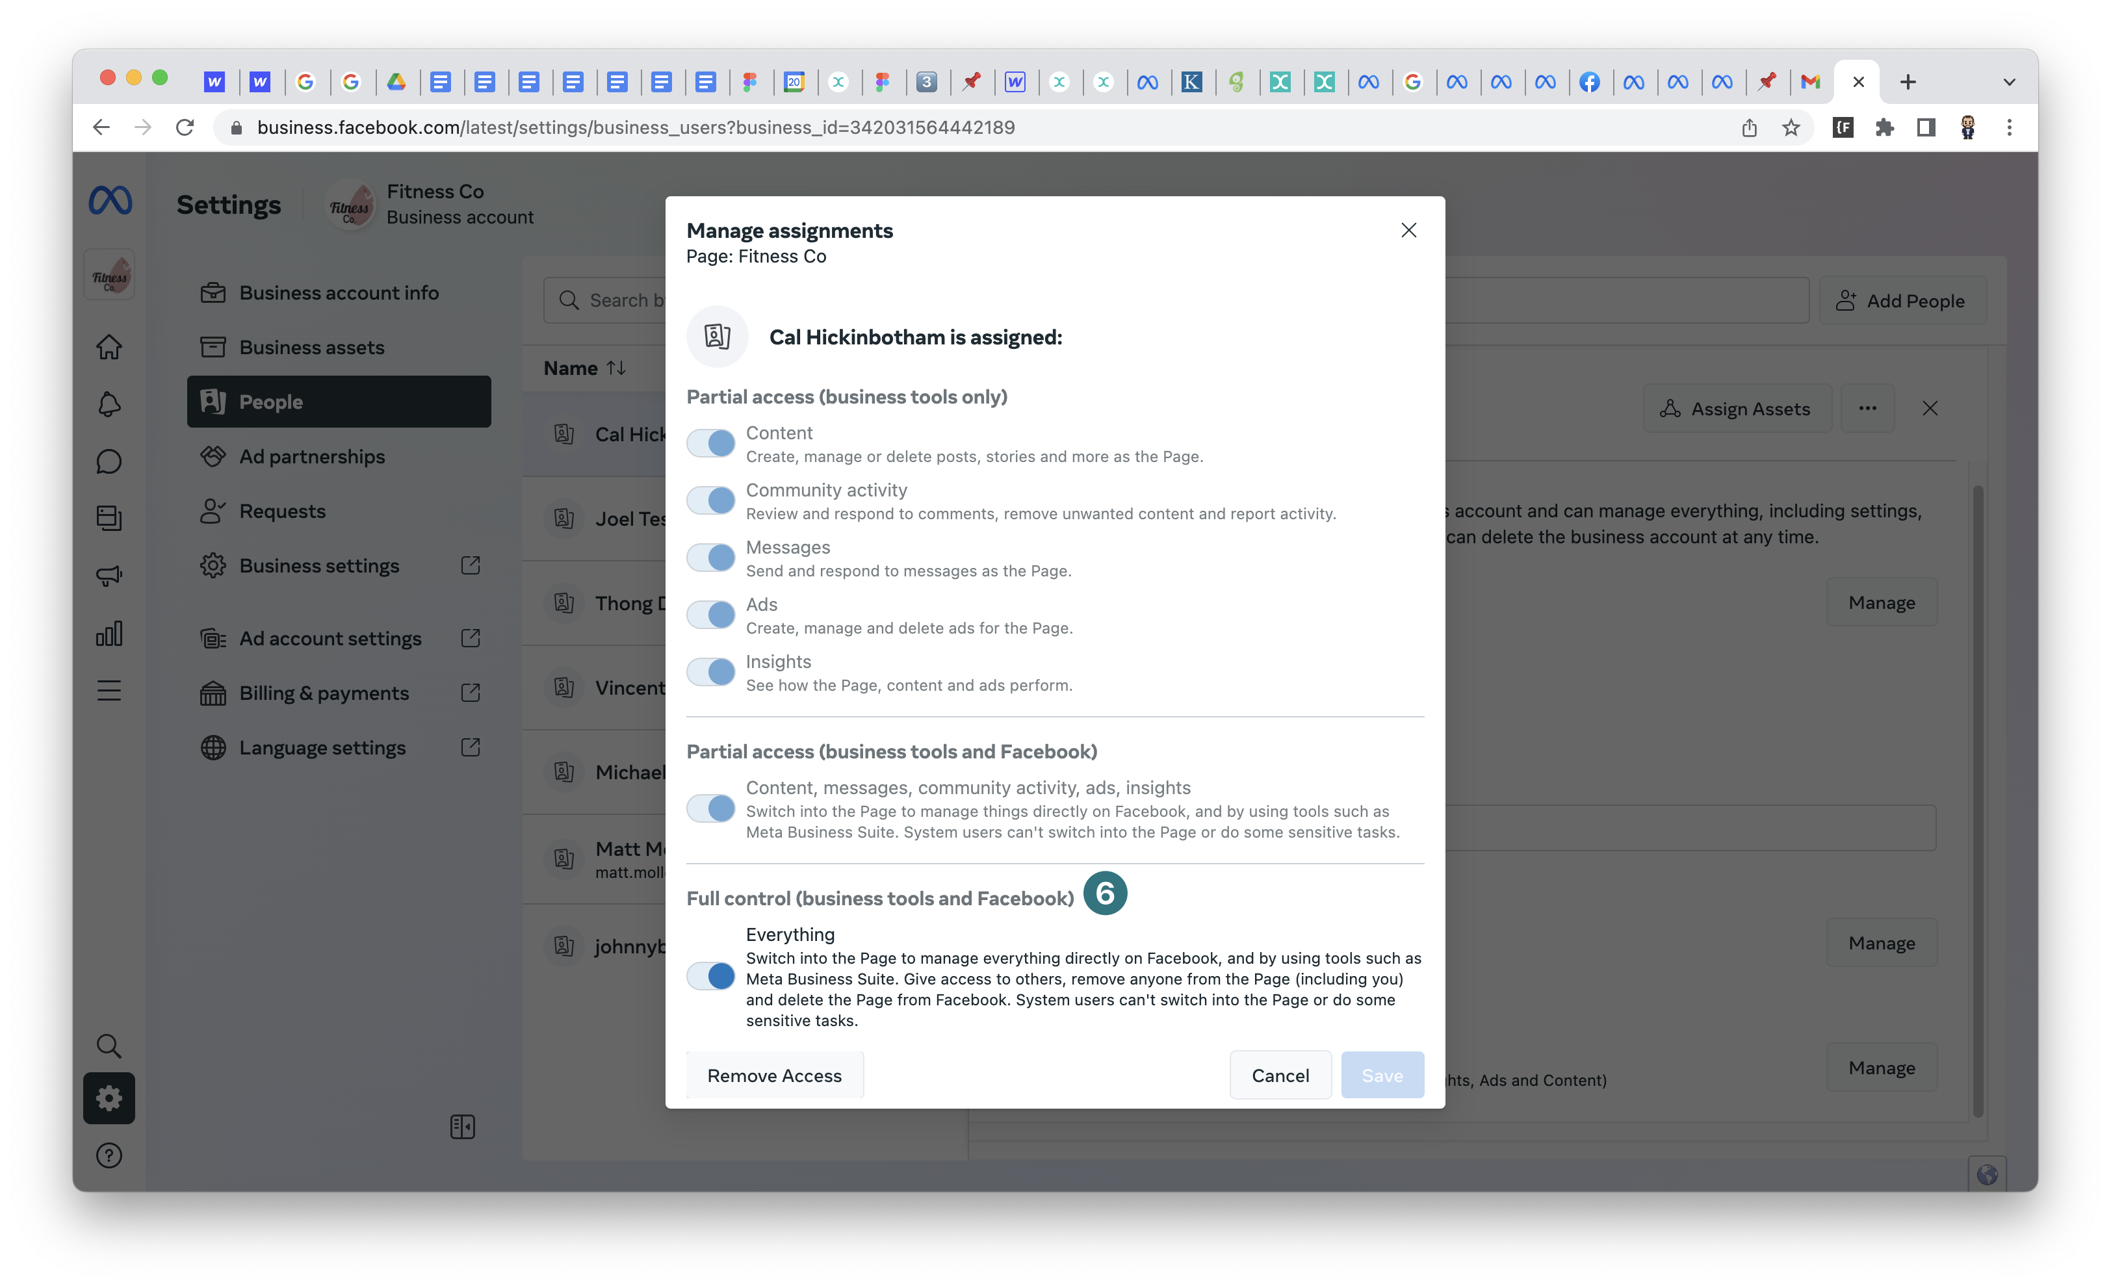Toggle the Ads access switch
Viewport: 2111px width, 1288px height.
click(x=710, y=615)
